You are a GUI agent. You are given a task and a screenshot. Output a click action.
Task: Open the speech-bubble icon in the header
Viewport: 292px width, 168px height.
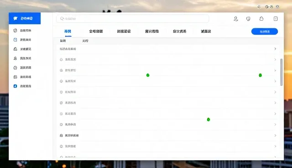click(x=248, y=19)
